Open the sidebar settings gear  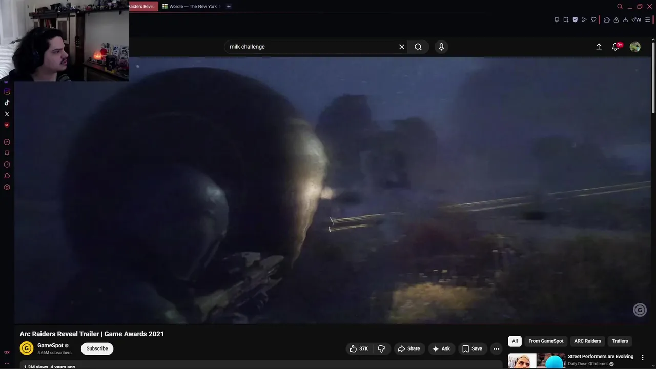coord(7,187)
